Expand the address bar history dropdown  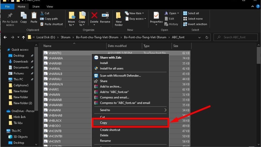199,38
